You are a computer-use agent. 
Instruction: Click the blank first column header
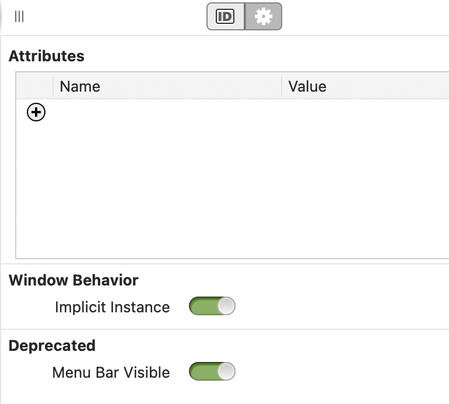coord(35,86)
